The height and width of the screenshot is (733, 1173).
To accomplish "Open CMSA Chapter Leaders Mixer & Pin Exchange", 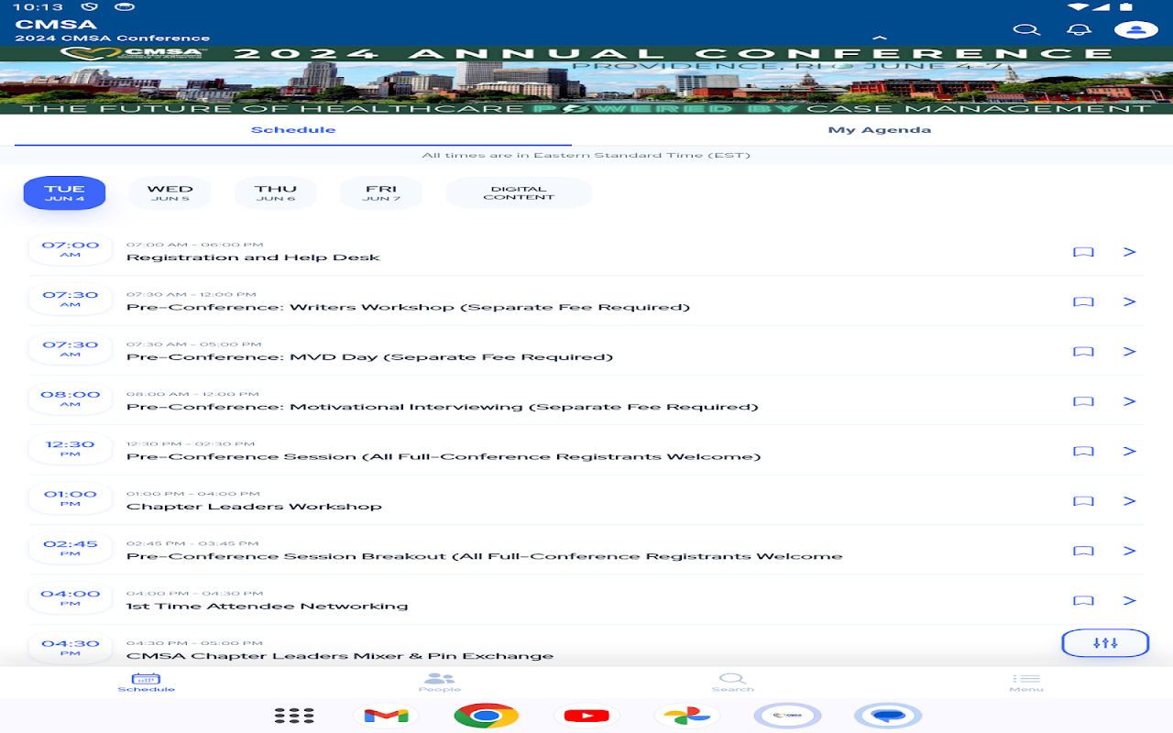I will click(x=340, y=656).
